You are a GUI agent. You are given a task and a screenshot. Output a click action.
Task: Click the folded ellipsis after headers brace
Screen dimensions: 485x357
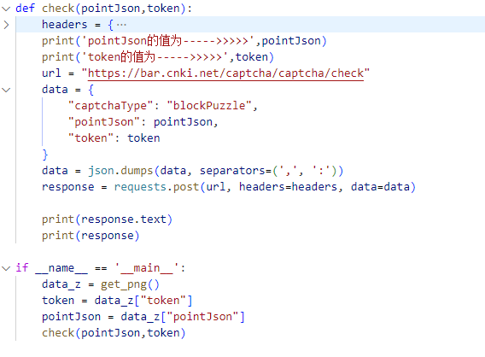point(121,25)
